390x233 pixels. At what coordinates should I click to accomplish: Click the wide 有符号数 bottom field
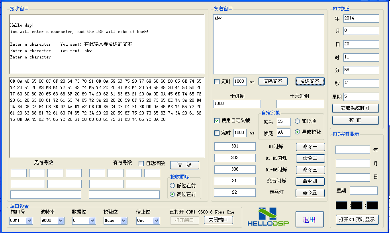click(124, 194)
